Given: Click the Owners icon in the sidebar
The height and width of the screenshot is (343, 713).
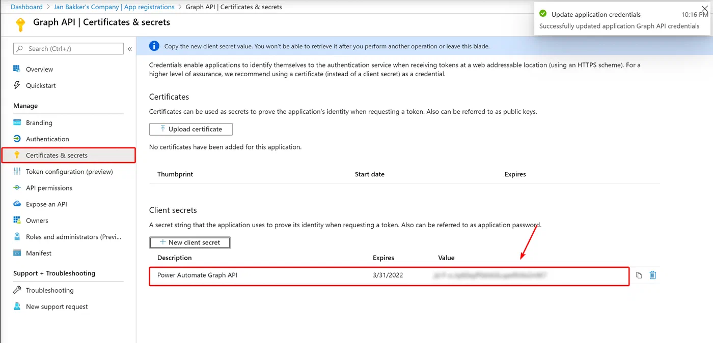Looking at the screenshot, I should point(17,220).
